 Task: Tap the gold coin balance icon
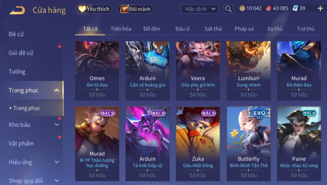(x=242, y=9)
